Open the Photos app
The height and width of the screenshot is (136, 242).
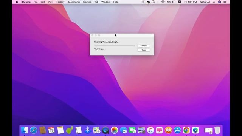pyautogui.click(x=114, y=130)
